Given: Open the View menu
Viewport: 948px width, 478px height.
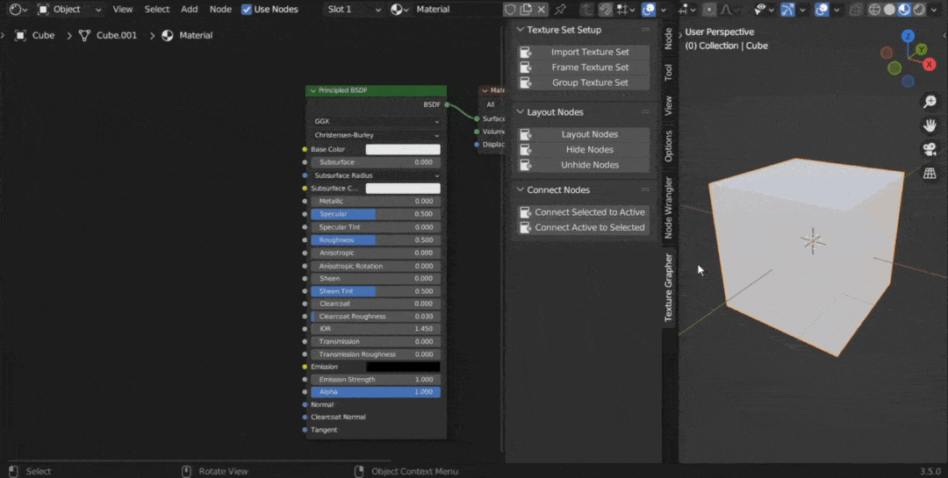Looking at the screenshot, I should click(x=123, y=10).
